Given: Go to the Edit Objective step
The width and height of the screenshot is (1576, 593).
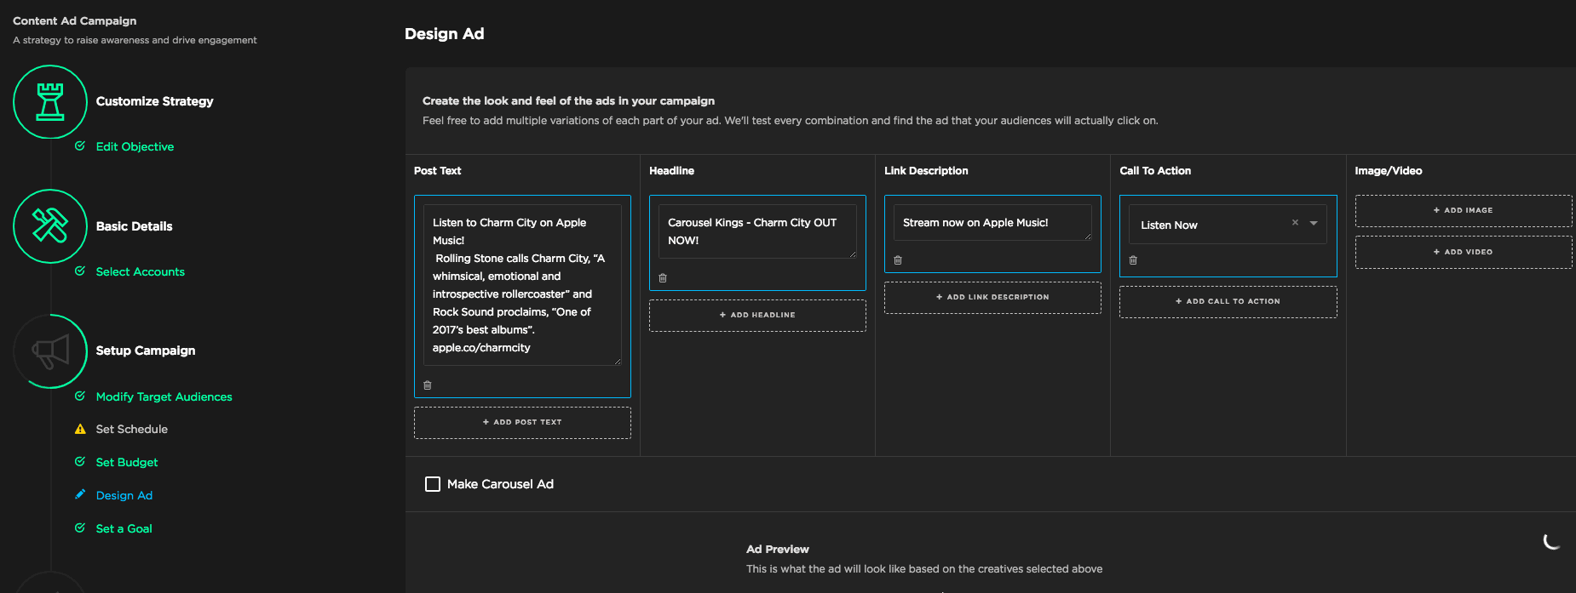Looking at the screenshot, I should click(135, 146).
